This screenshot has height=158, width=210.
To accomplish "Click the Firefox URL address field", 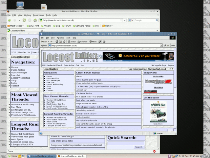I will pos(81,20).
